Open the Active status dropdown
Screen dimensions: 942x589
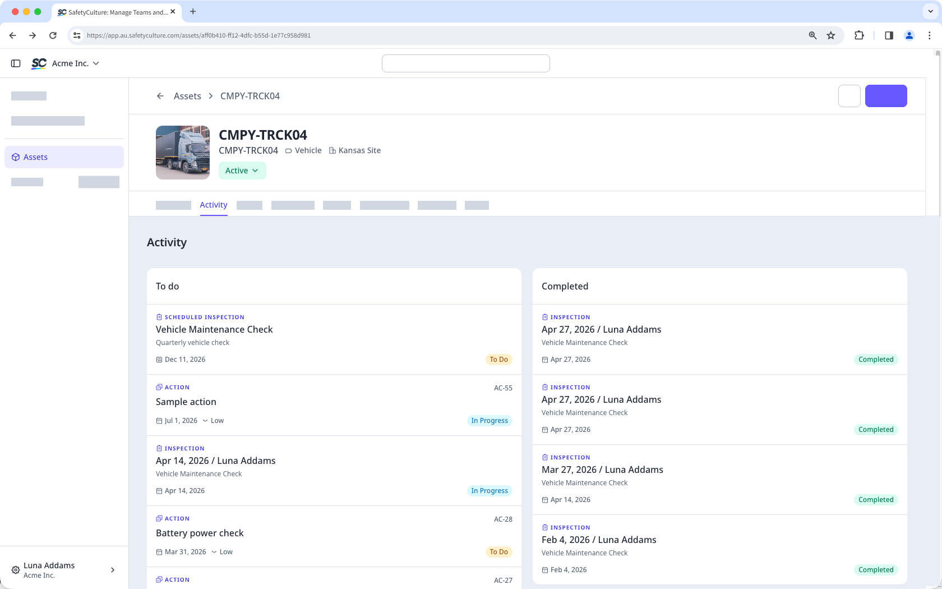242,171
